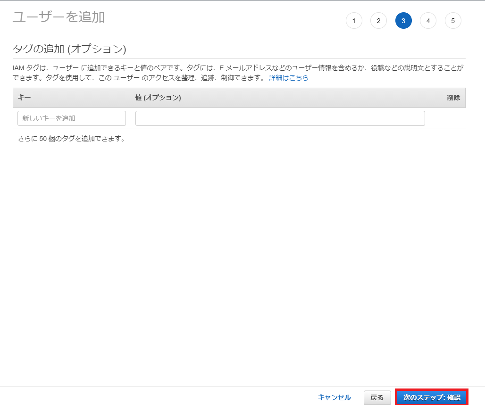The height and width of the screenshot is (405, 485).
Task: Click the 新しいキーを追加 key input field
Action: click(x=71, y=118)
